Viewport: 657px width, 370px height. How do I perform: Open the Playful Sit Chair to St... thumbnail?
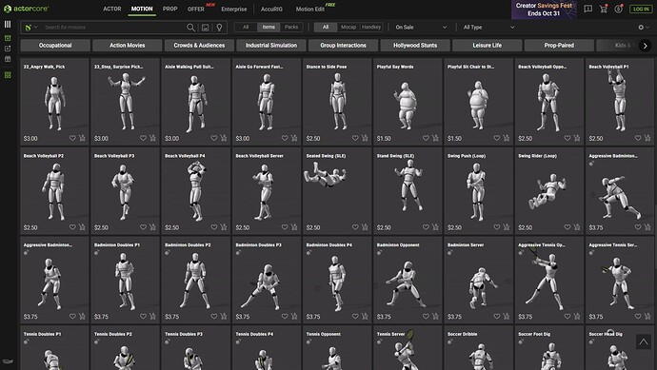pos(478,102)
